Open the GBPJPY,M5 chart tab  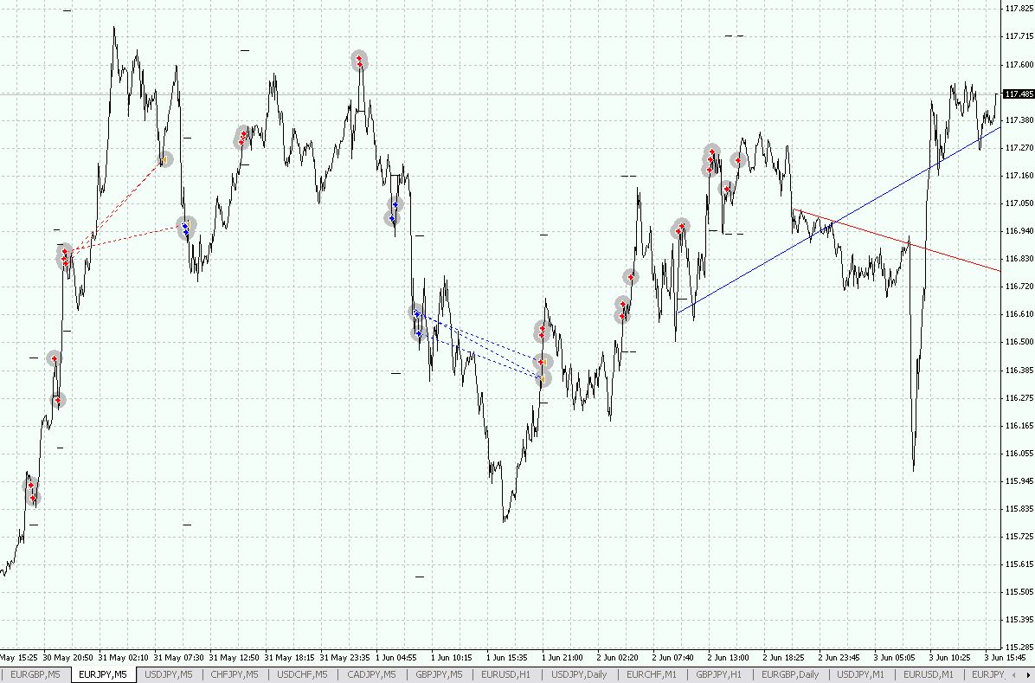point(439,674)
